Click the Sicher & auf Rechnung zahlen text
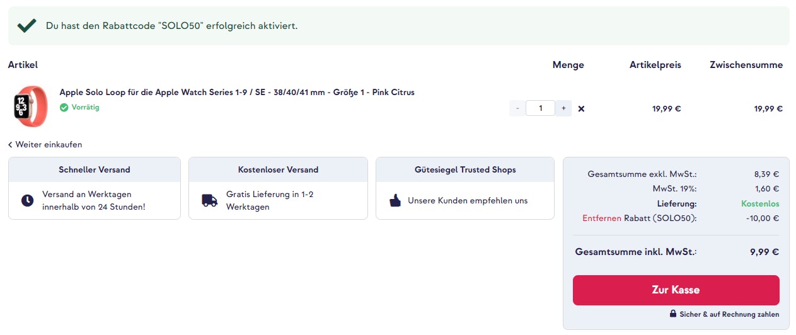This screenshot has height=335, width=796. (x=729, y=314)
